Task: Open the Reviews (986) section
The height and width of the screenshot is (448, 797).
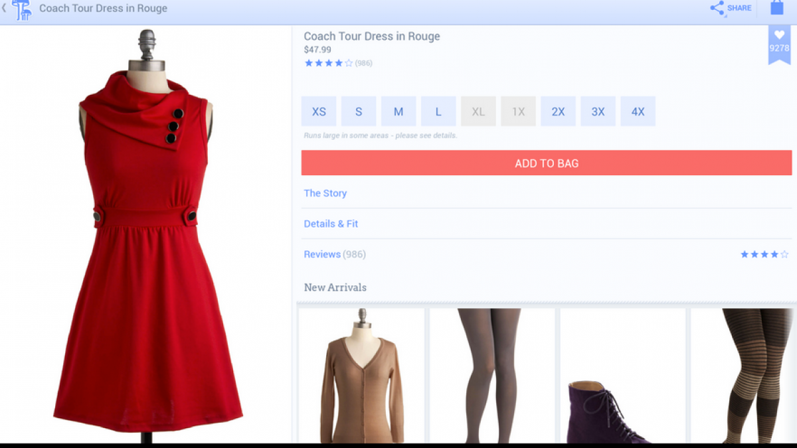Action: click(335, 254)
